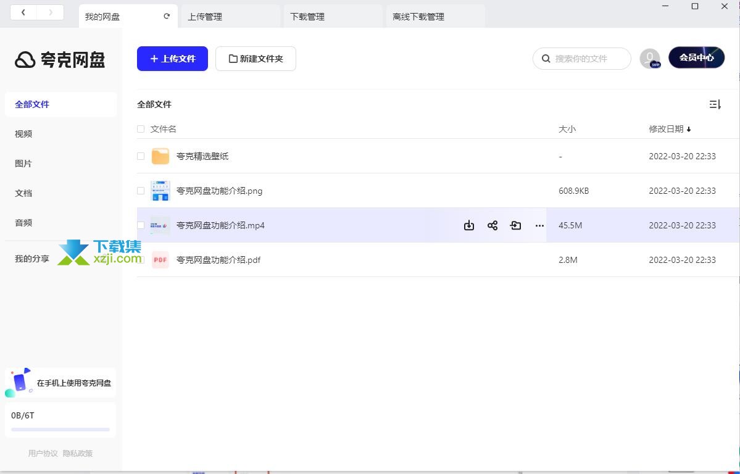This screenshot has width=740, height=474.
Task: Click the storage usage progress bar
Action: (x=60, y=429)
